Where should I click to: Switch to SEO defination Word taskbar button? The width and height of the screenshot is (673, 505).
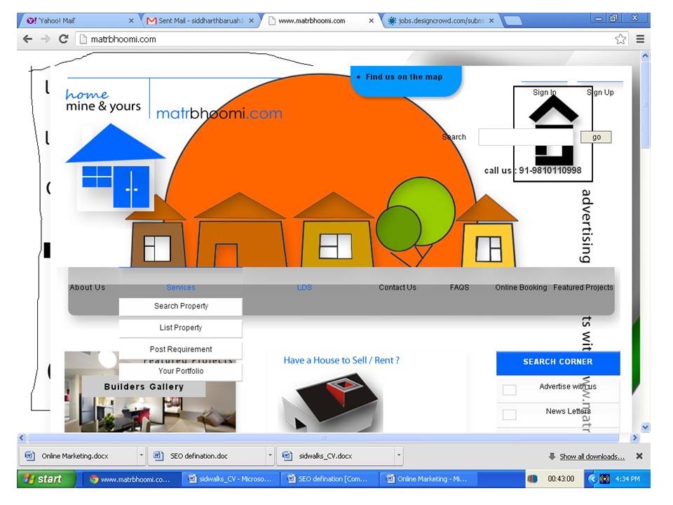329,479
